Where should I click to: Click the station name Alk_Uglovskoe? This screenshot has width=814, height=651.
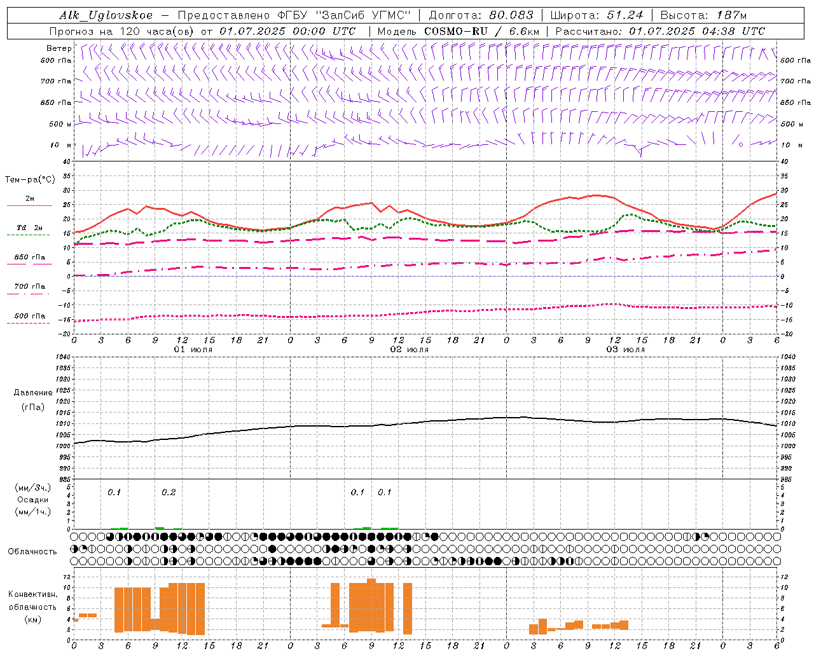(x=106, y=15)
